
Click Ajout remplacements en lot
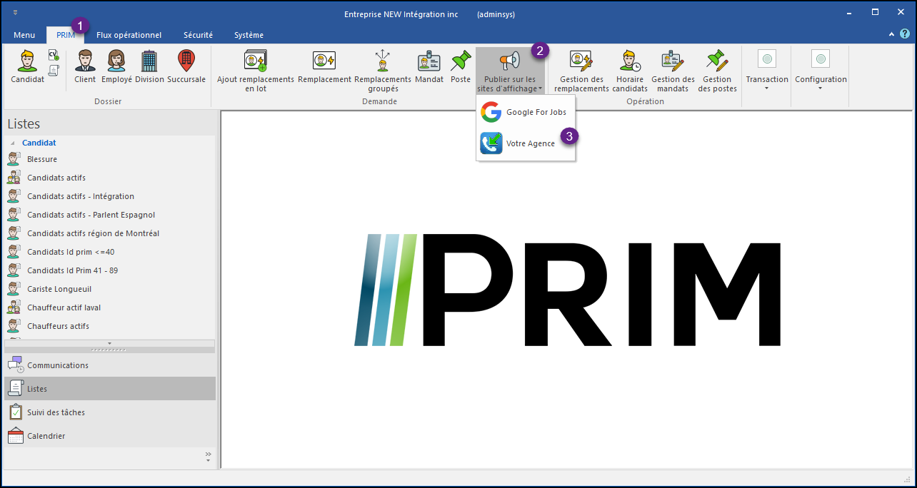click(256, 71)
